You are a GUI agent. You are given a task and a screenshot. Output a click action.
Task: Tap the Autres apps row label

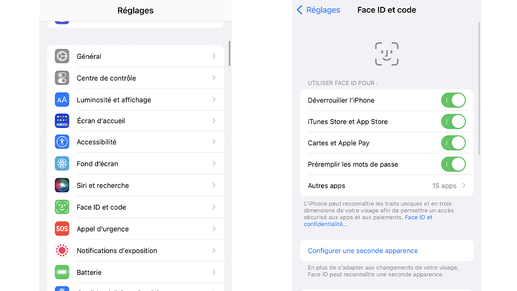[327, 186]
